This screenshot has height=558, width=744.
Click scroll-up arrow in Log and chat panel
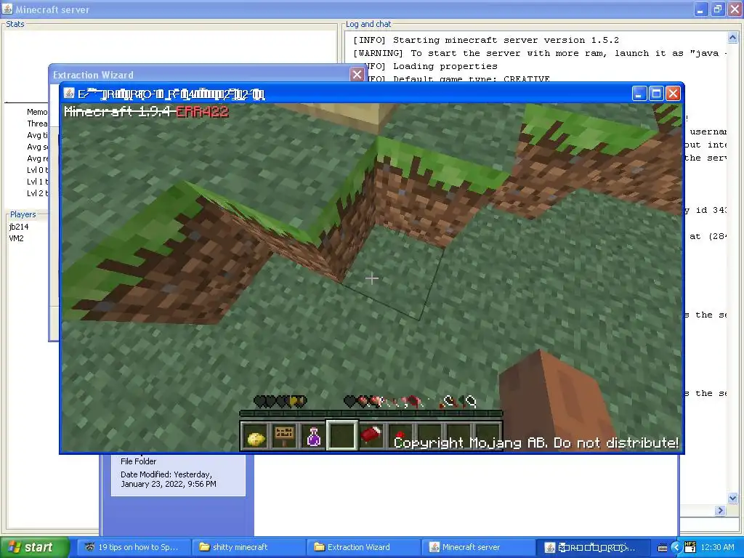tap(732, 37)
